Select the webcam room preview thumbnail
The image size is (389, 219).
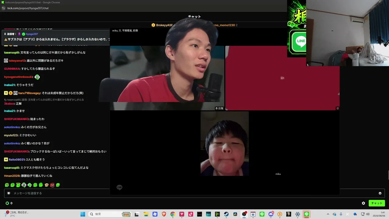(x=347, y=33)
